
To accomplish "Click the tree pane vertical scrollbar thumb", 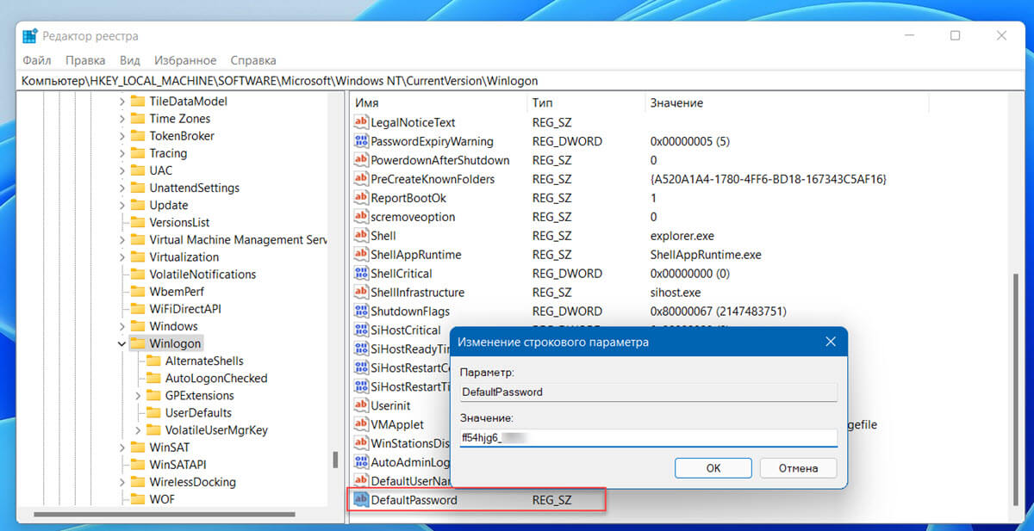I will click(335, 460).
